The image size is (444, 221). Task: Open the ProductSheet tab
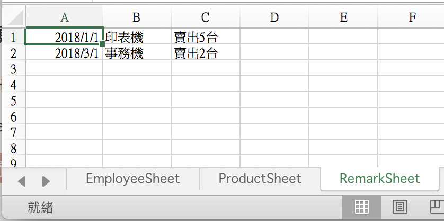click(x=260, y=179)
